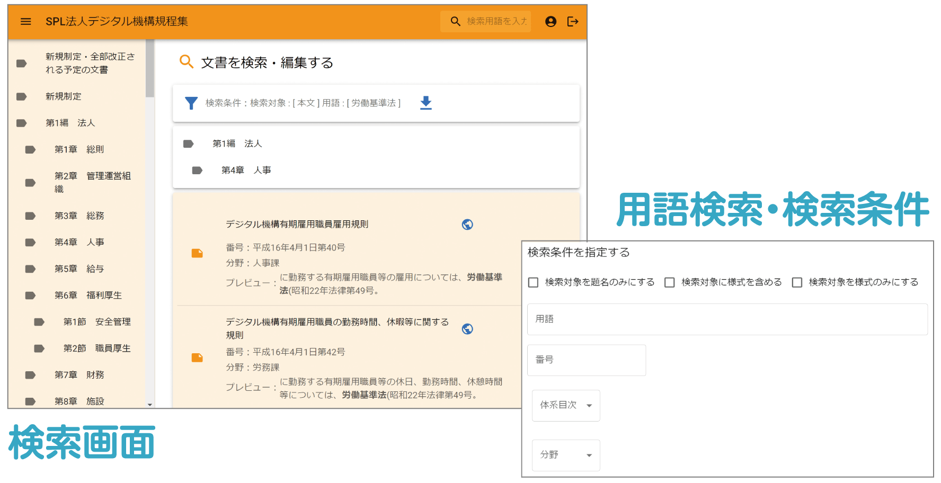Download search results with the download icon
The width and height of the screenshot is (941, 483).
coord(425,103)
